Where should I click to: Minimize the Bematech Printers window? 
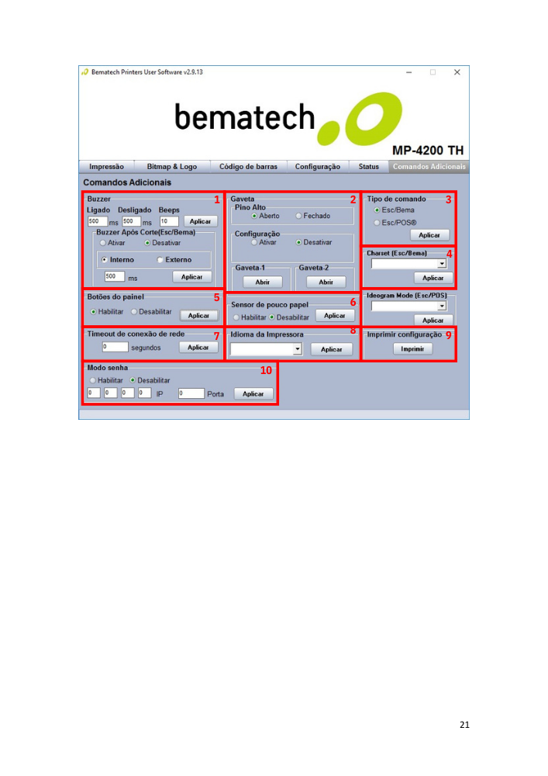[x=408, y=72]
